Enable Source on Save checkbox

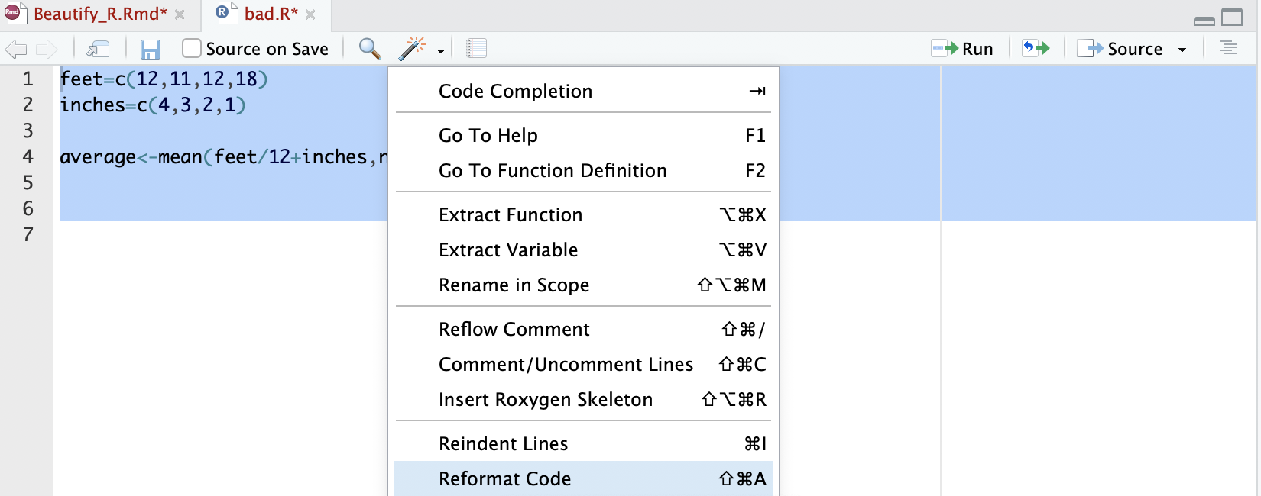tap(192, 49)
